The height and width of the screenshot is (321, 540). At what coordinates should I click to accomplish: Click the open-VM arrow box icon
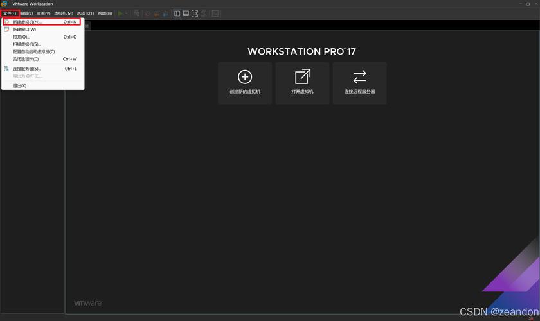click(303, 76)
